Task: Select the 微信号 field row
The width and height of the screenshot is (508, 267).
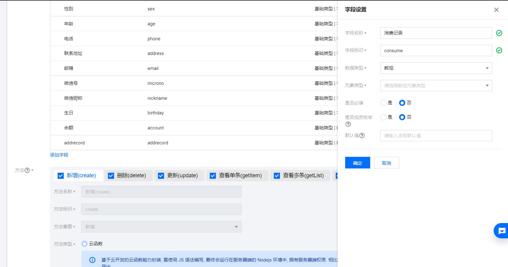Action: click(x=194, y=83)
